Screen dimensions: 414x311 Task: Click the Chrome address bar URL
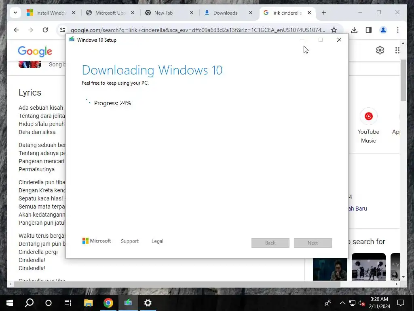coord(198,30)
